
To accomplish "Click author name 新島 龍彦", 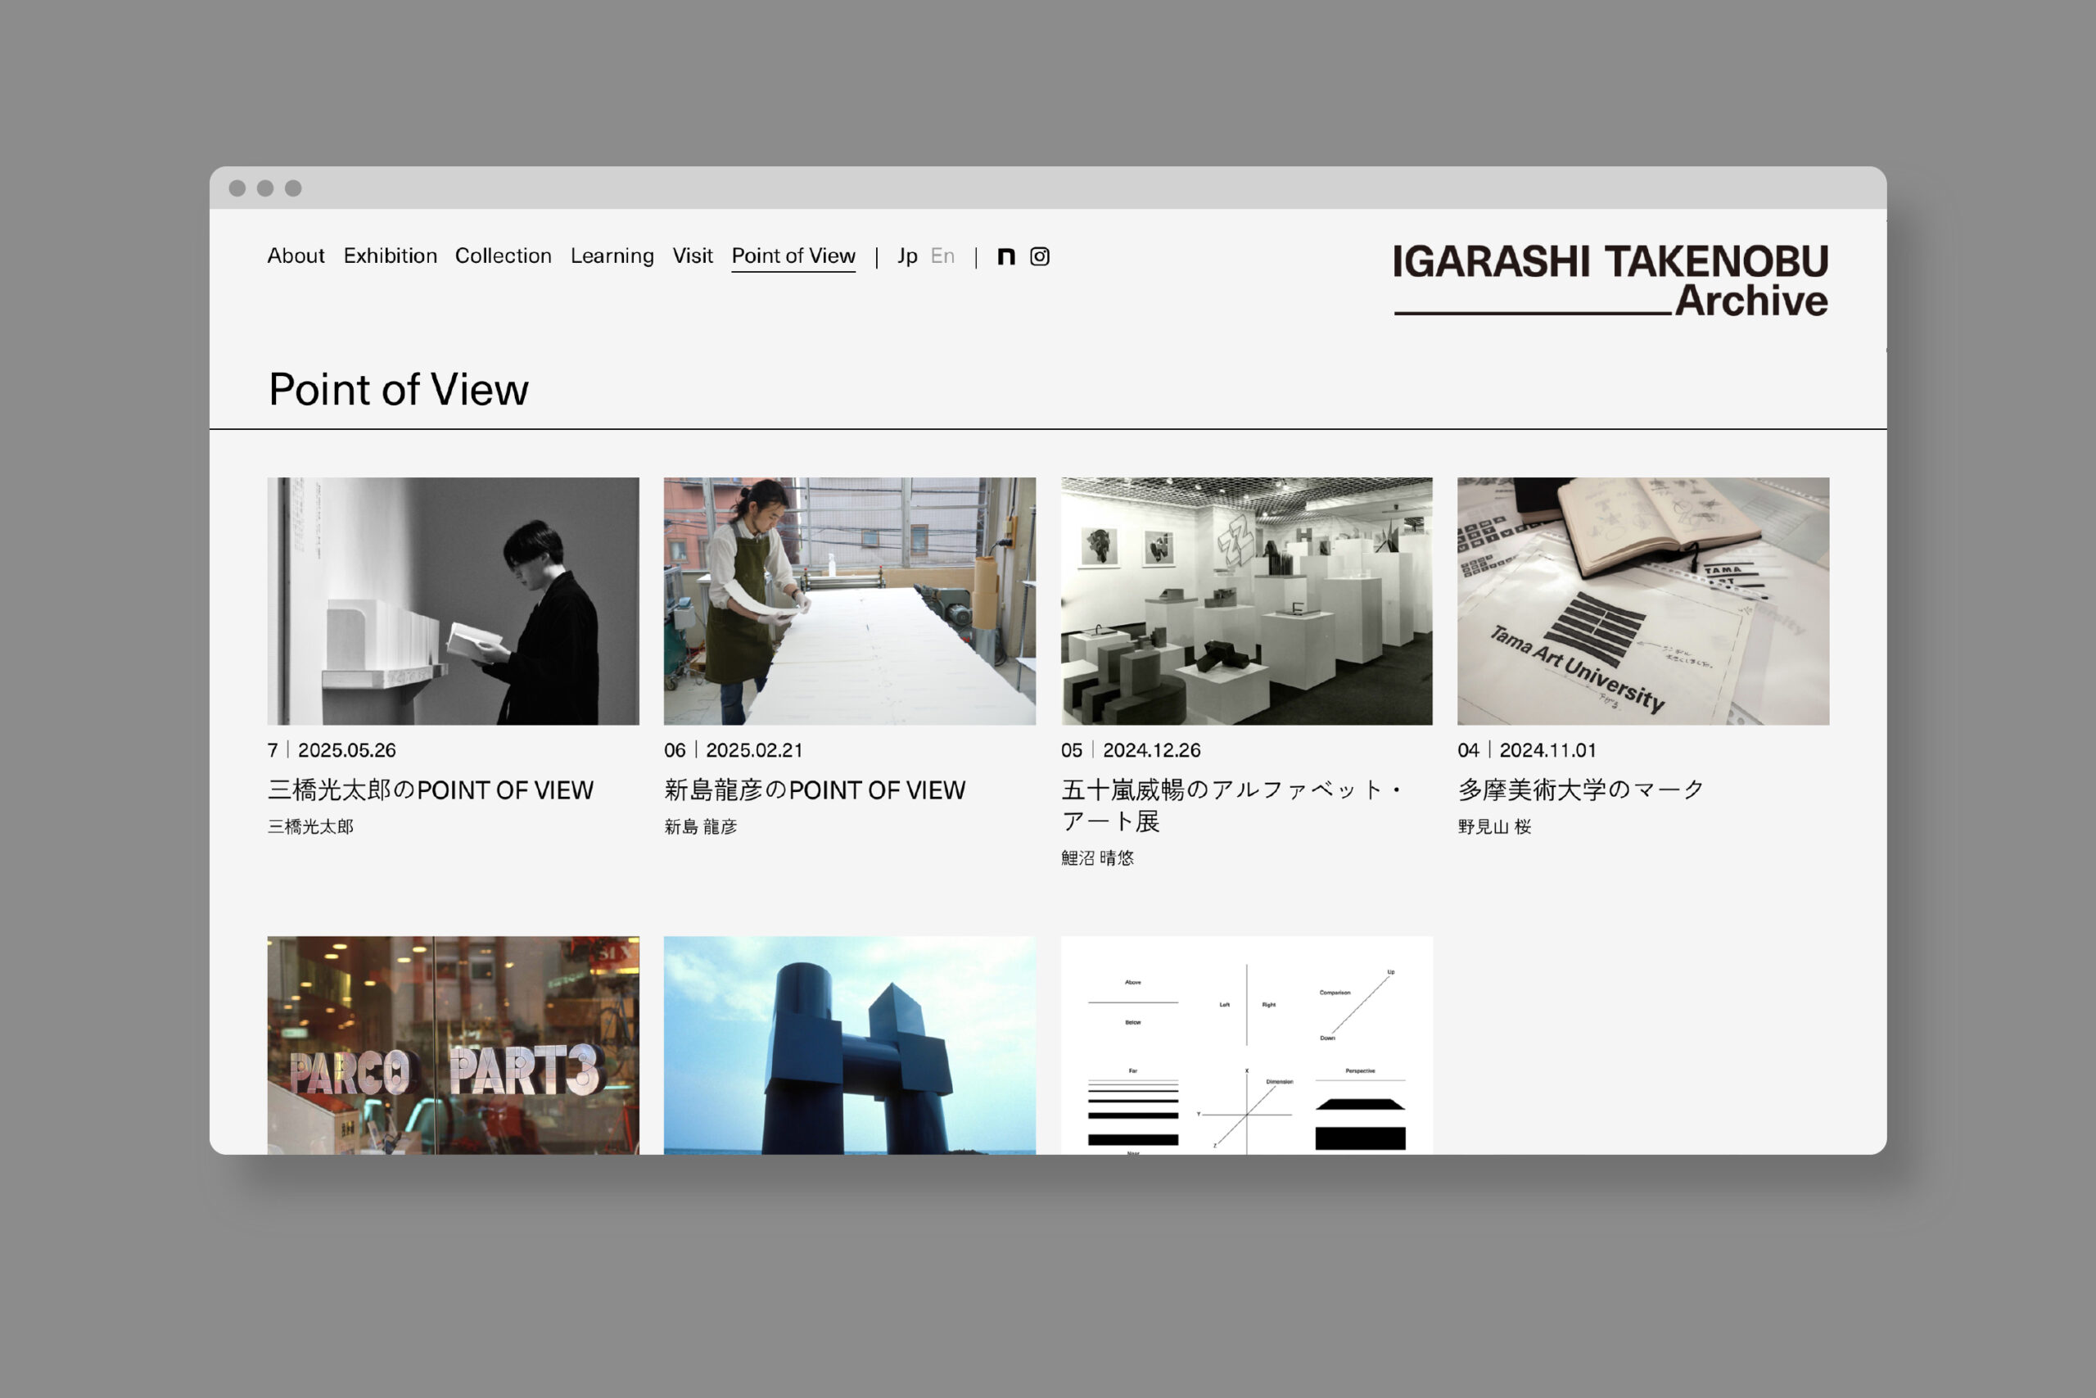I will point(701,826).
